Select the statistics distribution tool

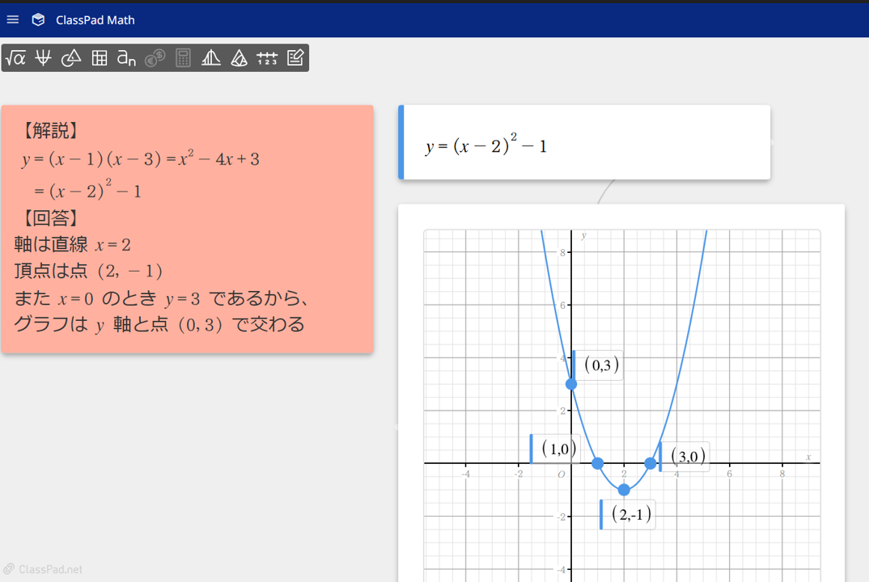[210, 57]
